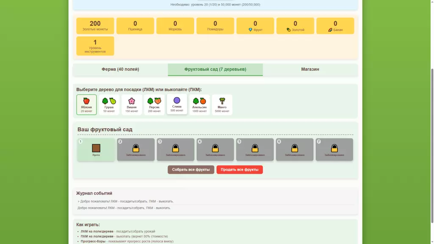
Task: Open the Магазин tab
Action: click(x=310, y=69)
